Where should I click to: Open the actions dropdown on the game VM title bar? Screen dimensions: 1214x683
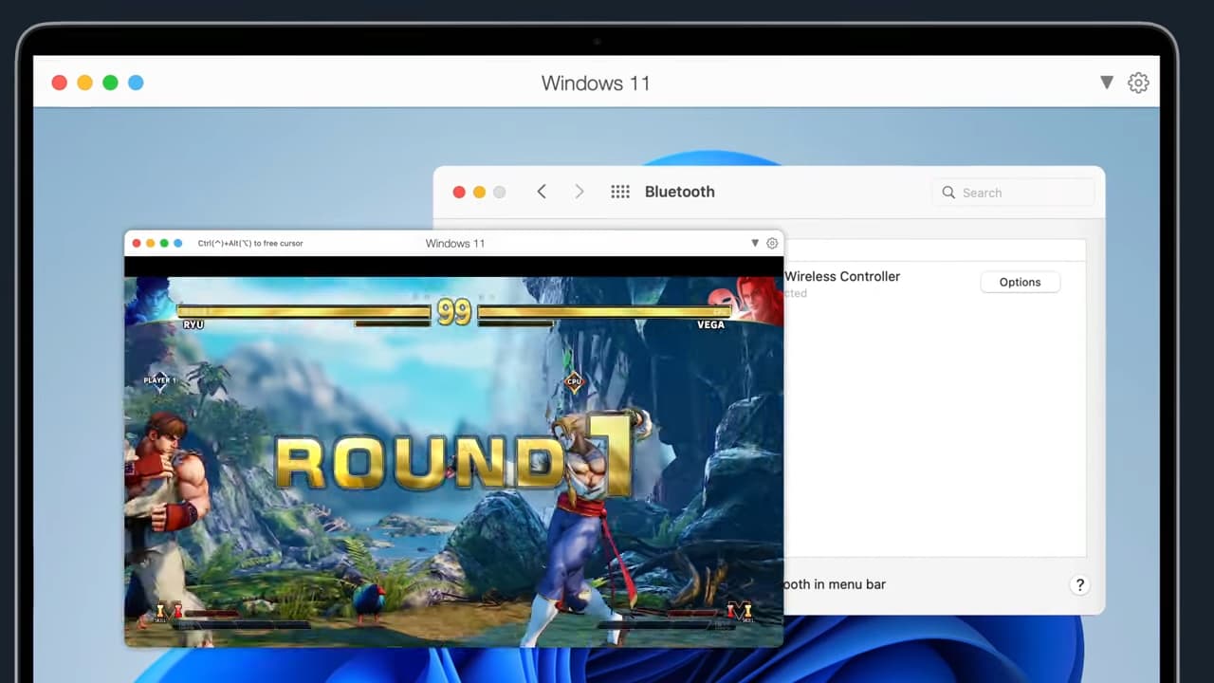tap(754, 243)
